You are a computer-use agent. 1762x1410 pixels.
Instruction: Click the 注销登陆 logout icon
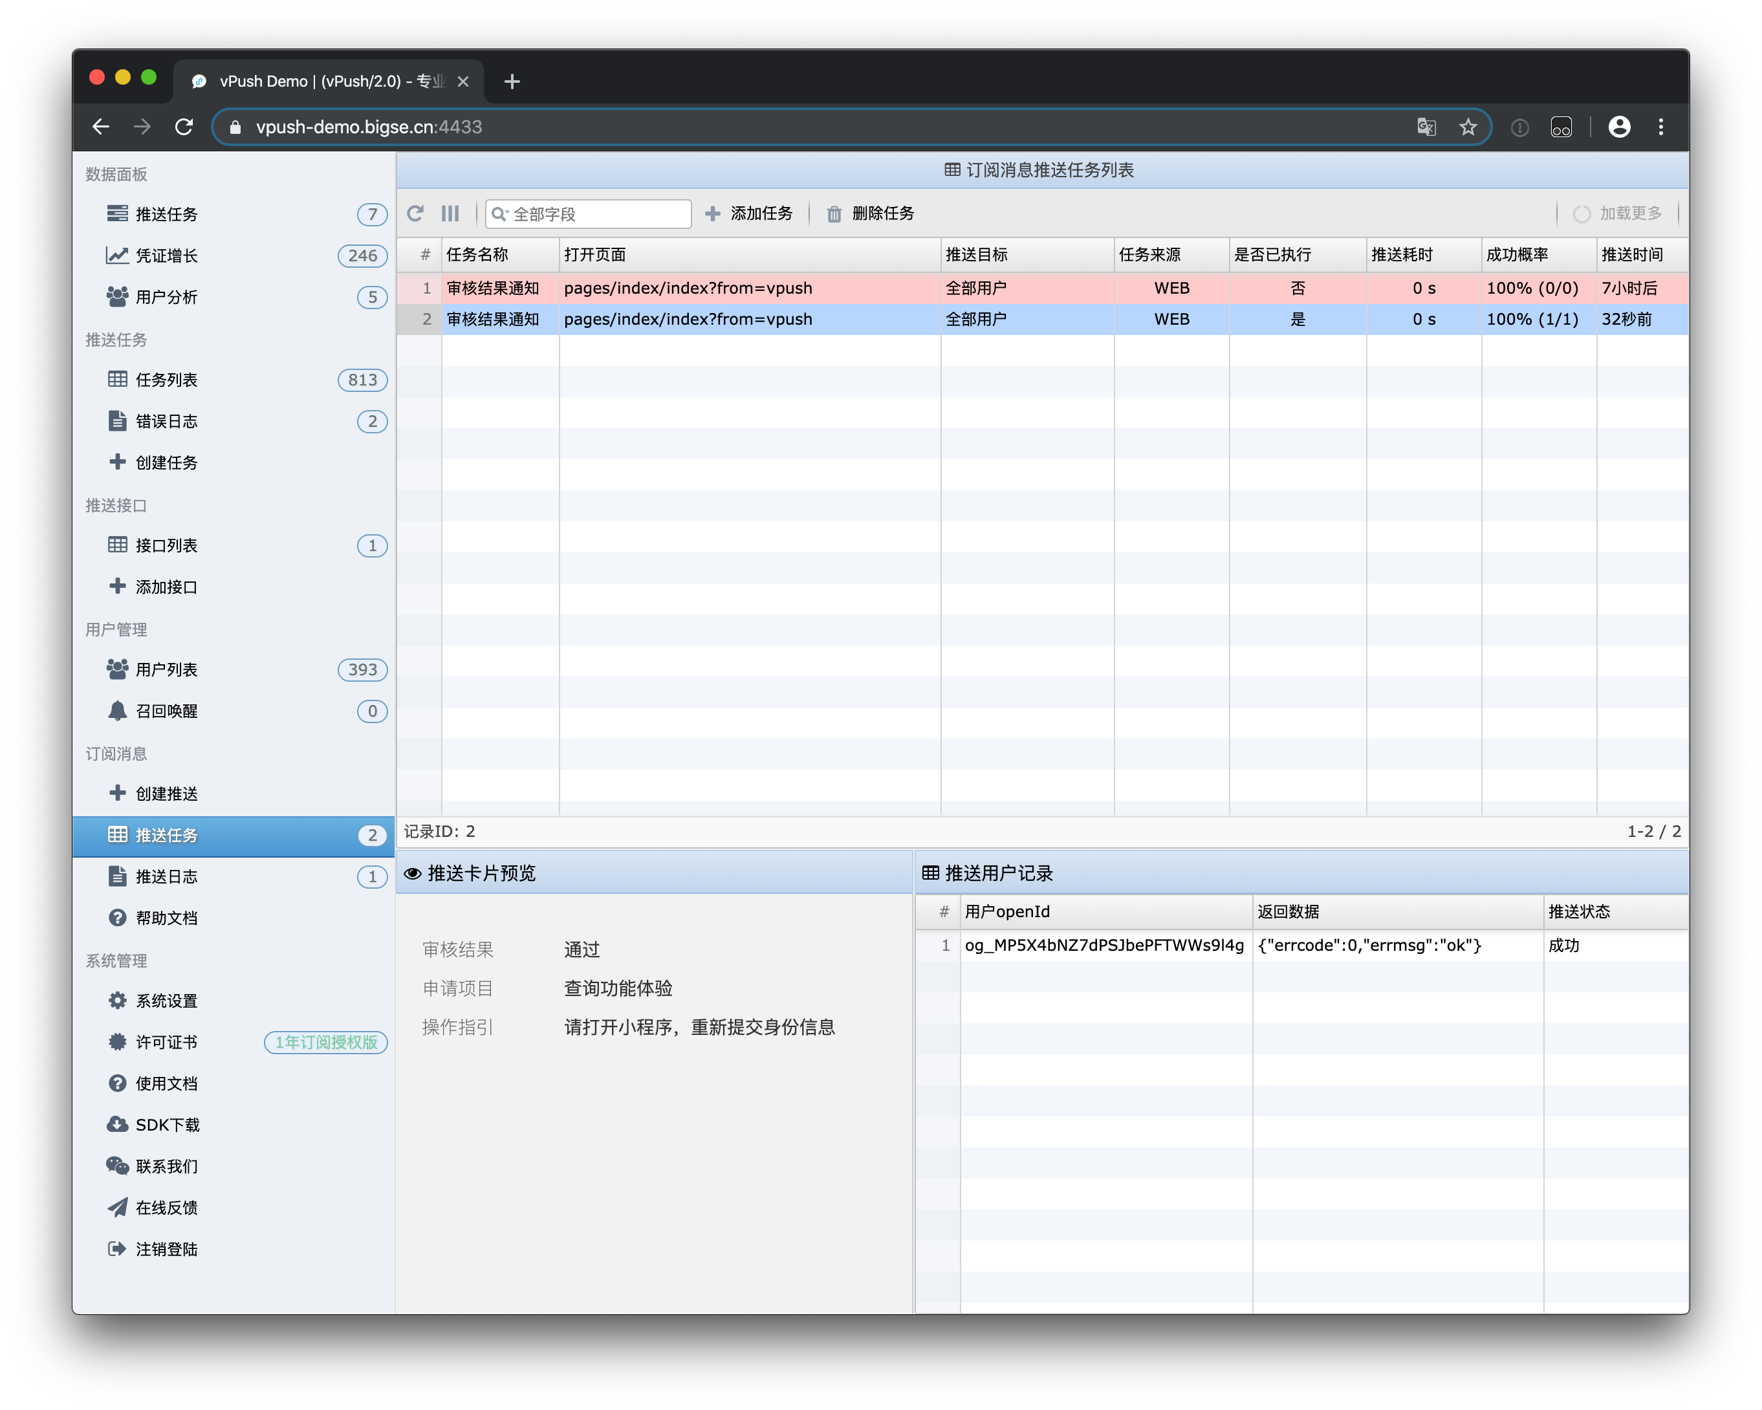point(118,1249)
